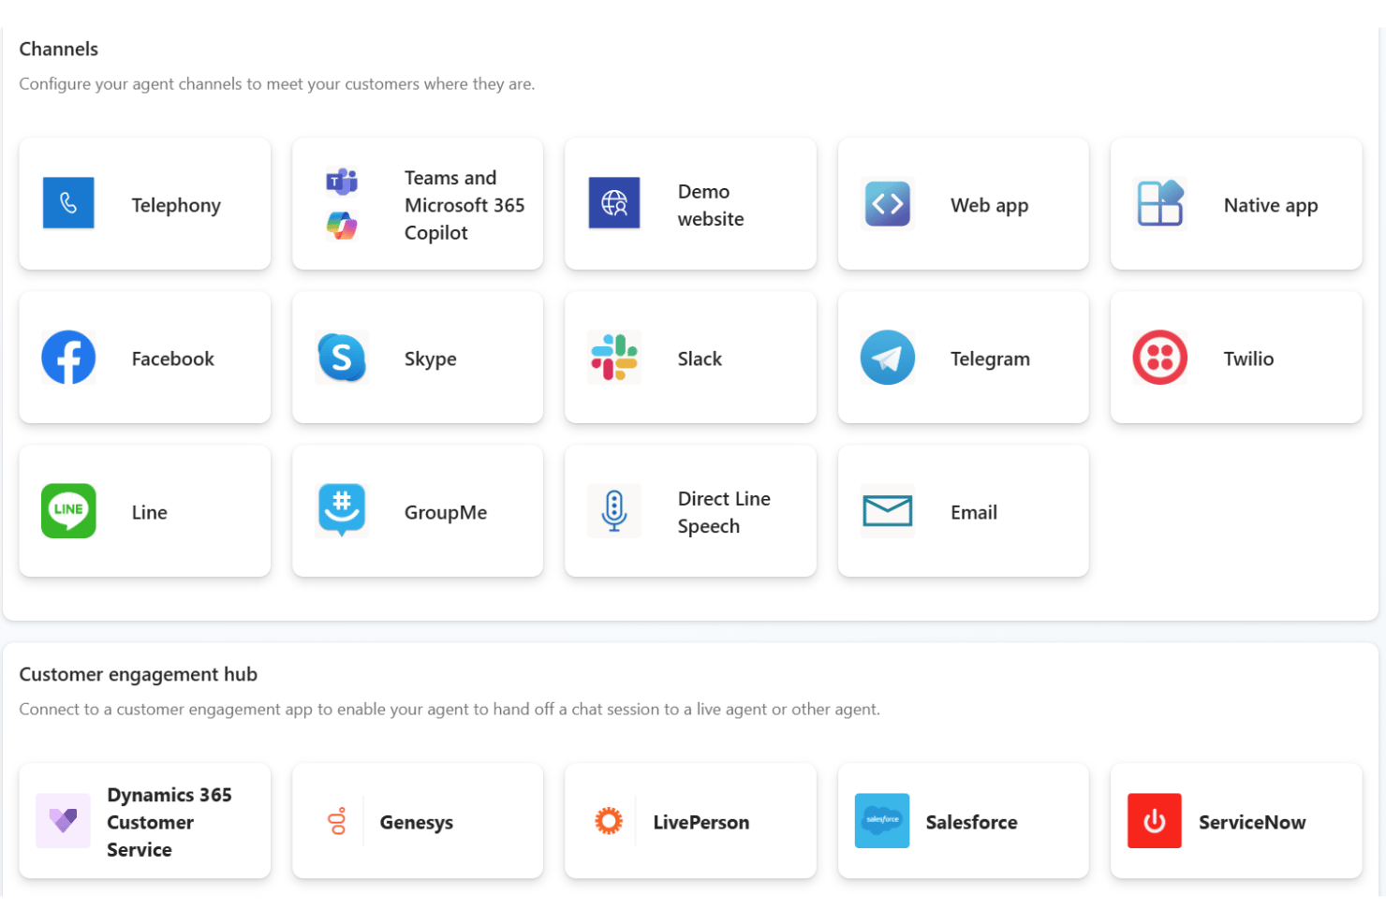This screenshot has width=1386, height=924.
Task: Click the Demo website globe icon
Action: click(x=614, y=203)
